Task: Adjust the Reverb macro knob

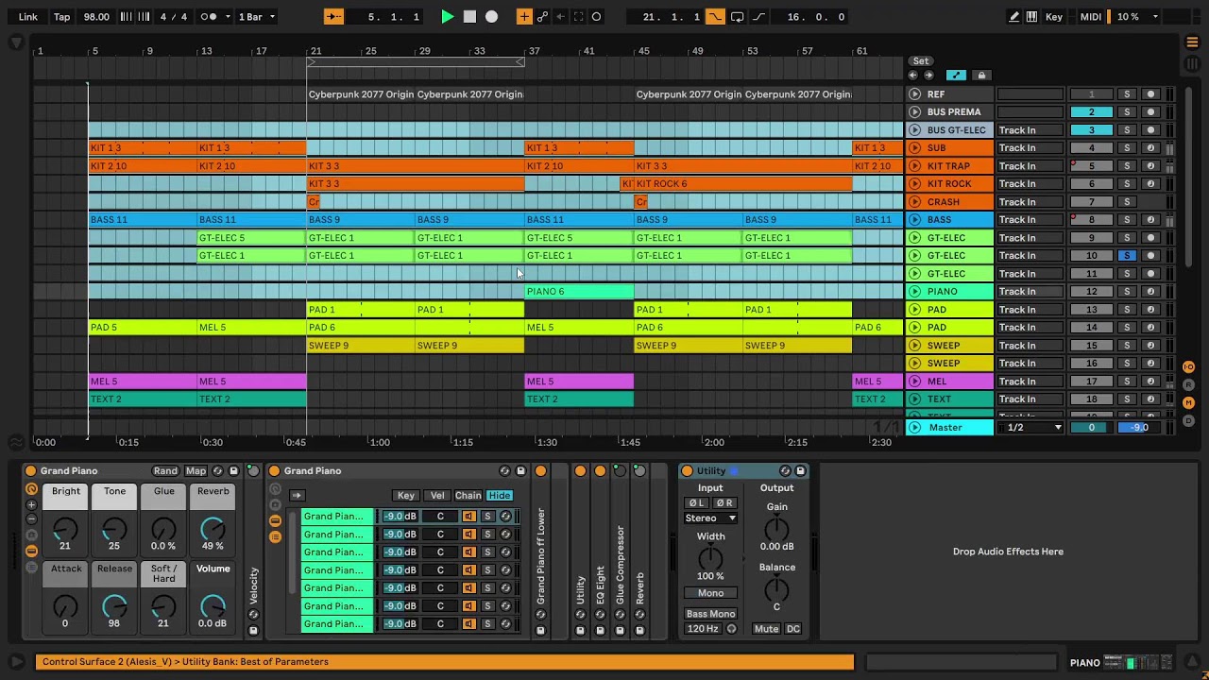Action: 213,529
